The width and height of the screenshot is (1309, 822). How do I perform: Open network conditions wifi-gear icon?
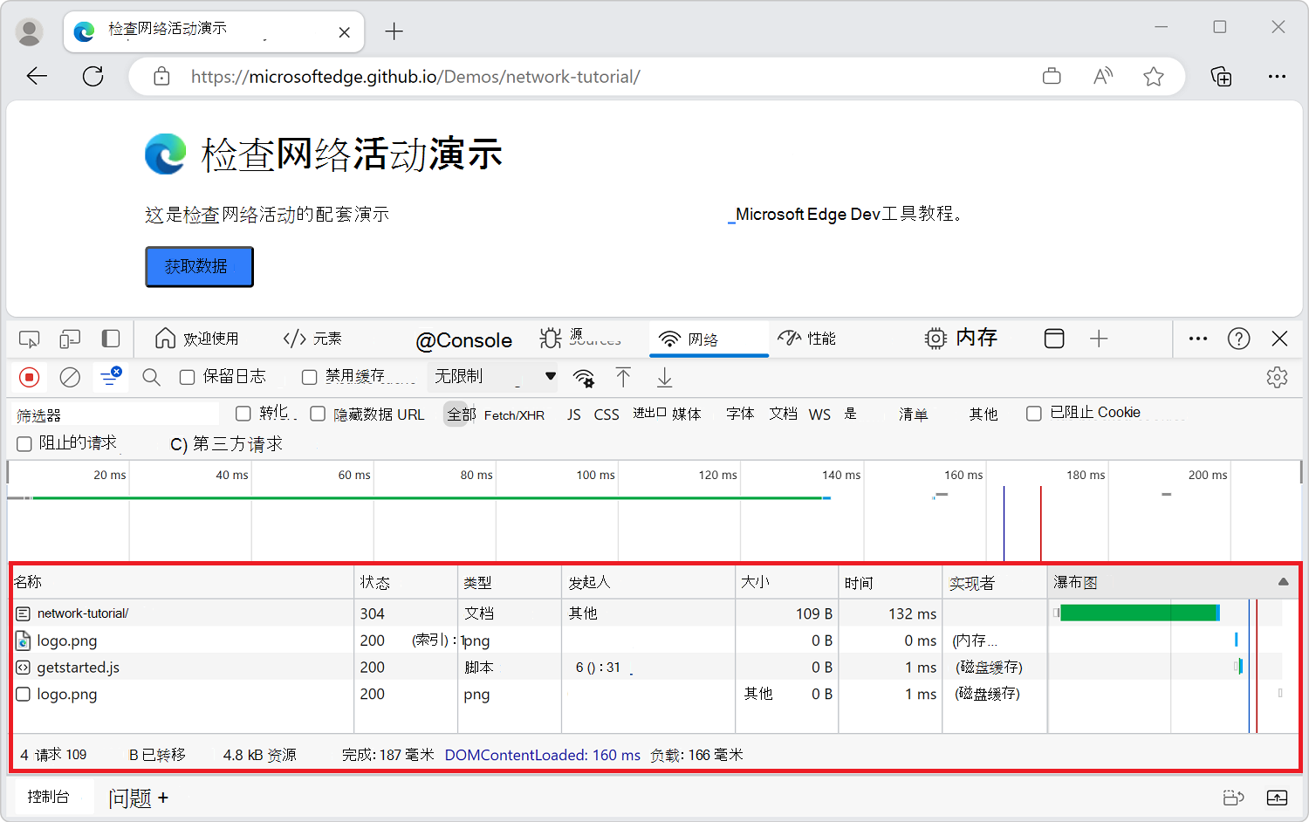(x=584, y=378)
